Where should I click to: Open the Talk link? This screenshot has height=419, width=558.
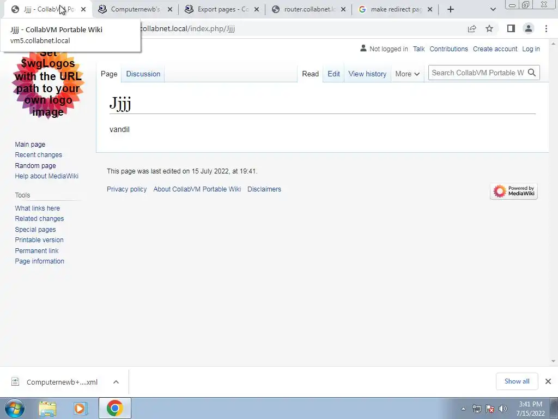418,49
